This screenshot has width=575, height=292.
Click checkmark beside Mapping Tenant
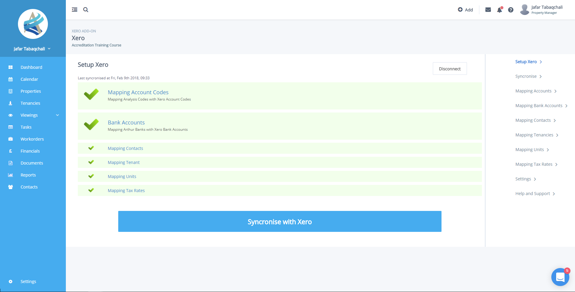pos(91,162)
